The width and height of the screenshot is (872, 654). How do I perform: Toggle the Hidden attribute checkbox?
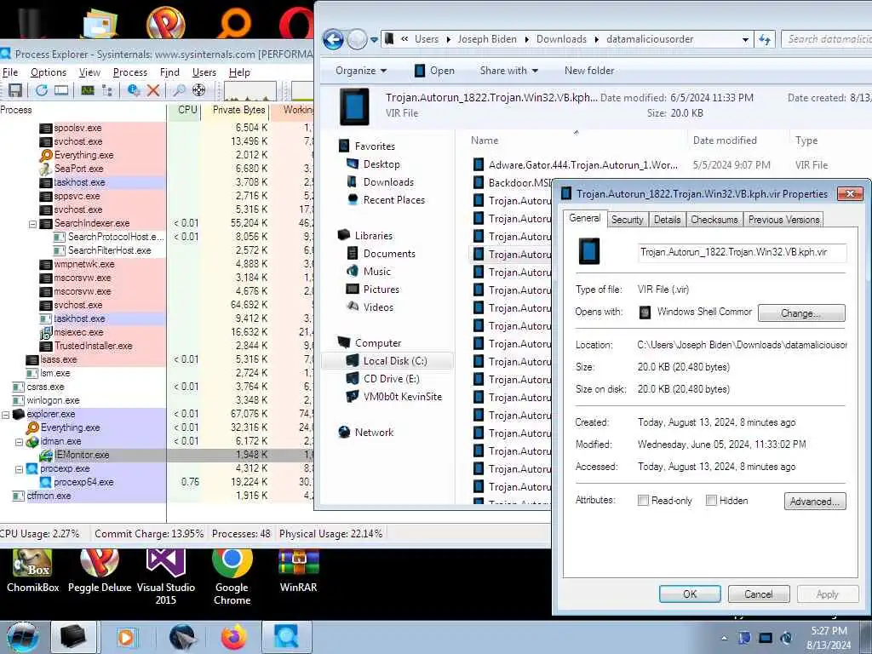coord(711,501)
